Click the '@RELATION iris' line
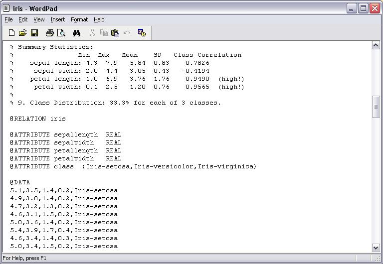383x264 pixels. pyautogui.click(x=38, y=119)
